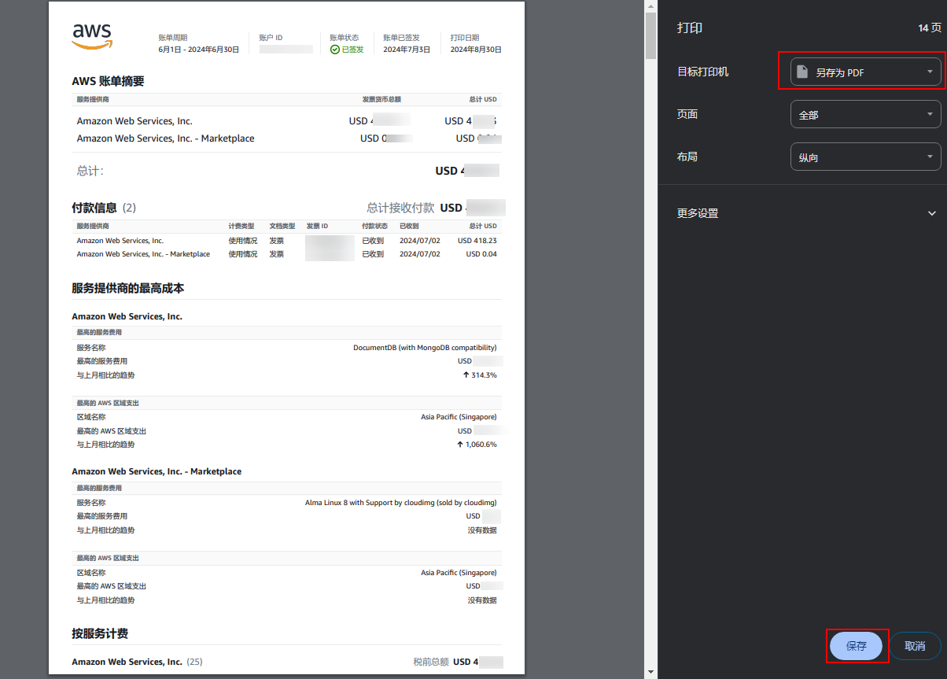Click DocumentDB (with MongoDB compatibility) service name

(x=425, y=347)
